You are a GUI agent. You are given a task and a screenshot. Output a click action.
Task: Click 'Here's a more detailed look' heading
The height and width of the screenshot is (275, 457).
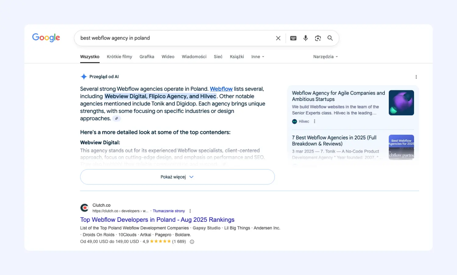tap(155, 132)
